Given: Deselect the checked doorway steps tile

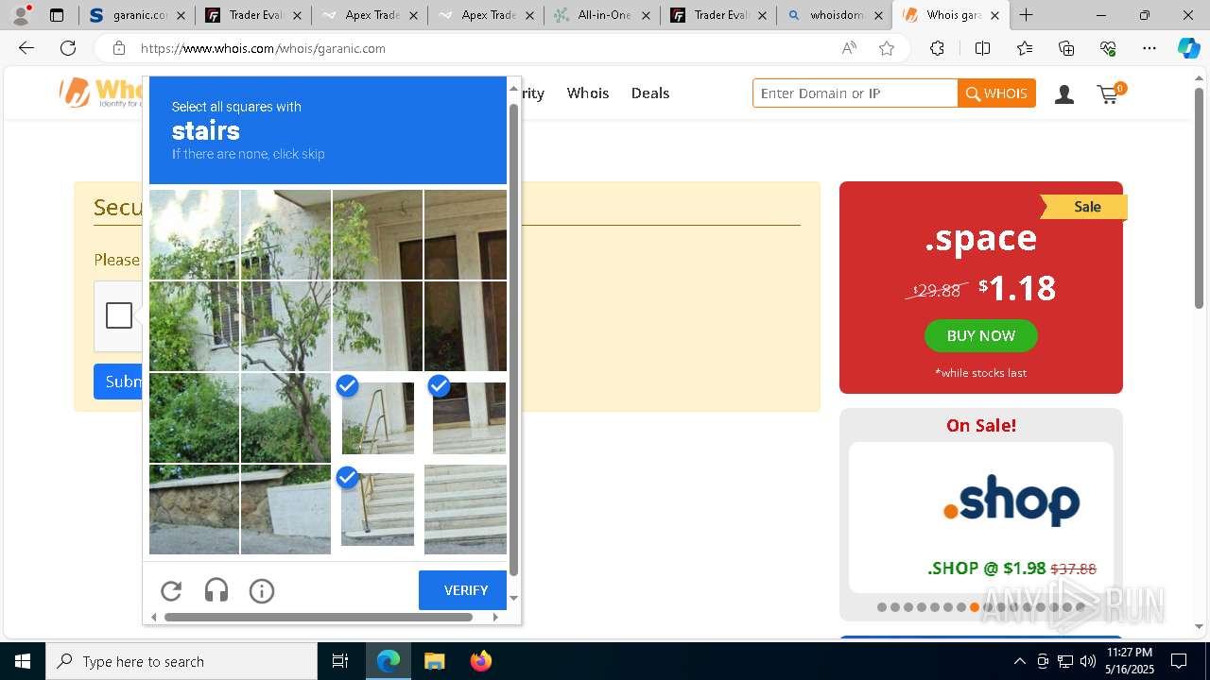Looking at the screenshot, I should coord(466,417).
